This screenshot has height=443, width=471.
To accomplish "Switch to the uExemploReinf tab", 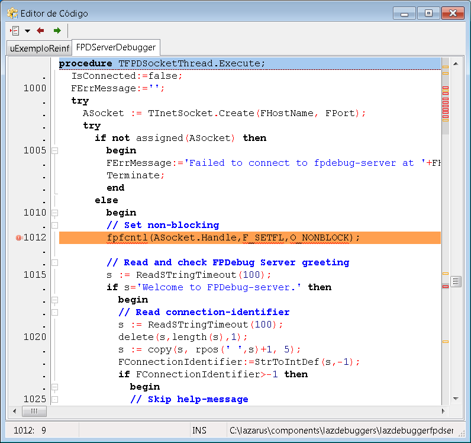I will [40, 48].
